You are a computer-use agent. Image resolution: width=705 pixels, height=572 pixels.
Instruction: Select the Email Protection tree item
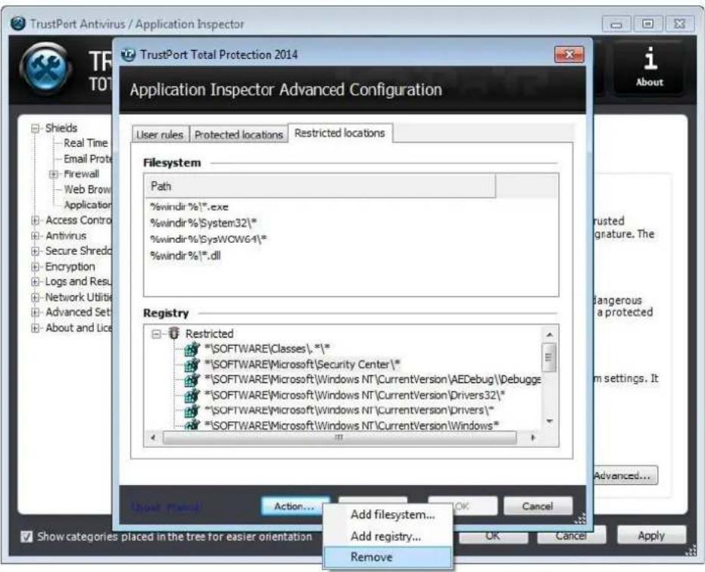tap(88, 159)
